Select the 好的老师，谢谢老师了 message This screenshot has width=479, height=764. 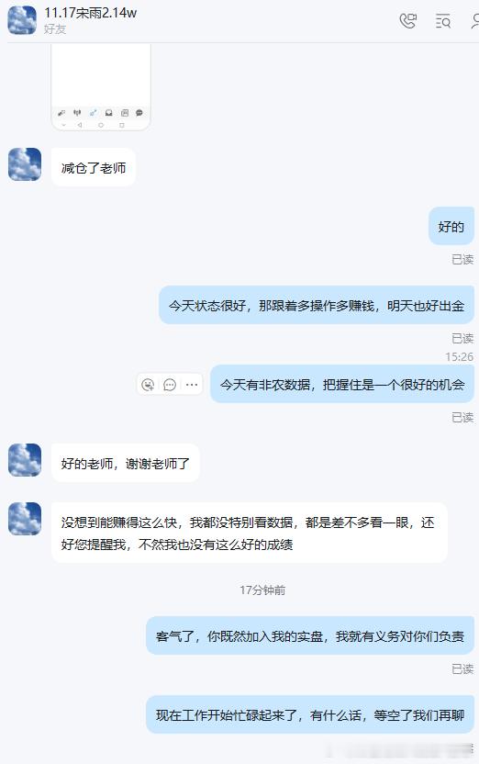[x=126, y=463]
